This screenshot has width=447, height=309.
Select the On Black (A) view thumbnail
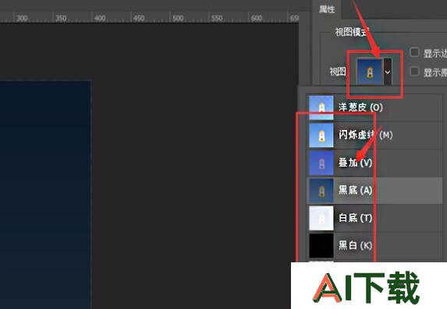point(321,191)
